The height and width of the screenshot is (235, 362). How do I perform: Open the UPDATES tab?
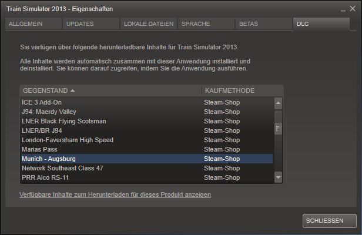click(x=91, y=23)
